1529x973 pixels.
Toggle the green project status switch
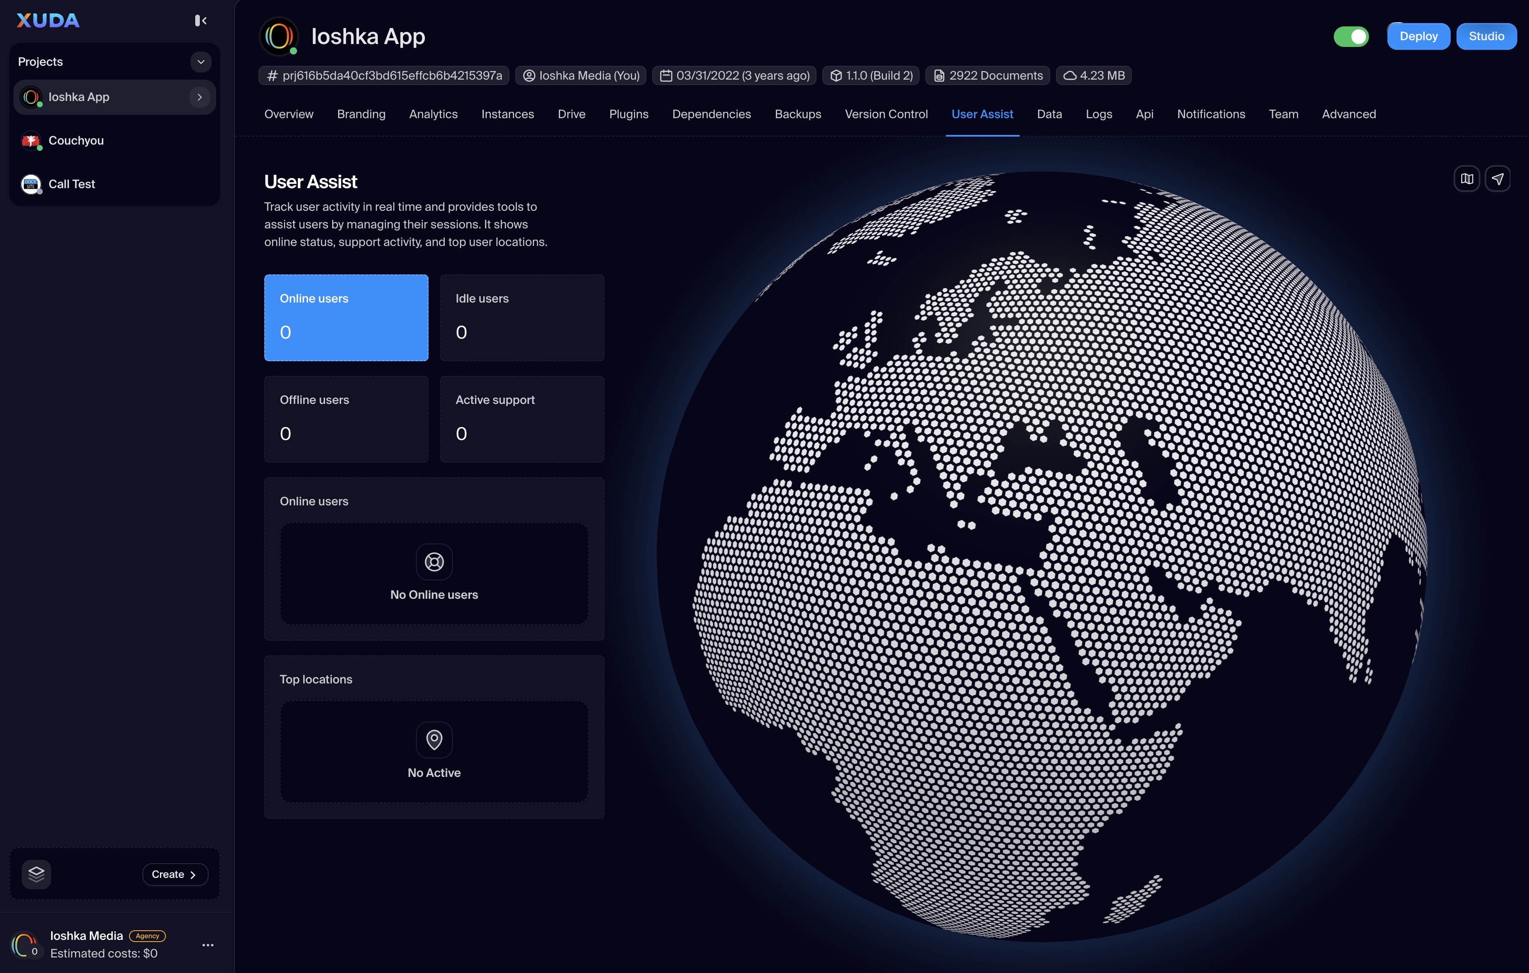point(1351,36)
